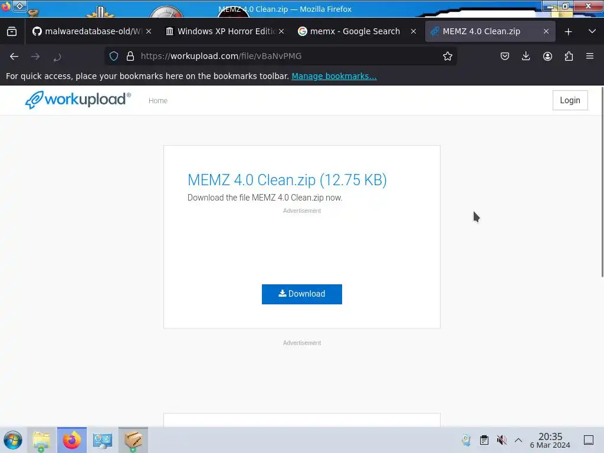Reload the page with the refresh icon
Screen dimensions: 604x453
(x=57, y=57)
